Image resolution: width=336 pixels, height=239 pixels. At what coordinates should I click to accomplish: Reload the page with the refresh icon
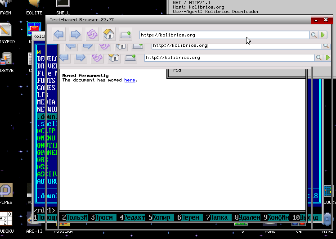point(92,35)
